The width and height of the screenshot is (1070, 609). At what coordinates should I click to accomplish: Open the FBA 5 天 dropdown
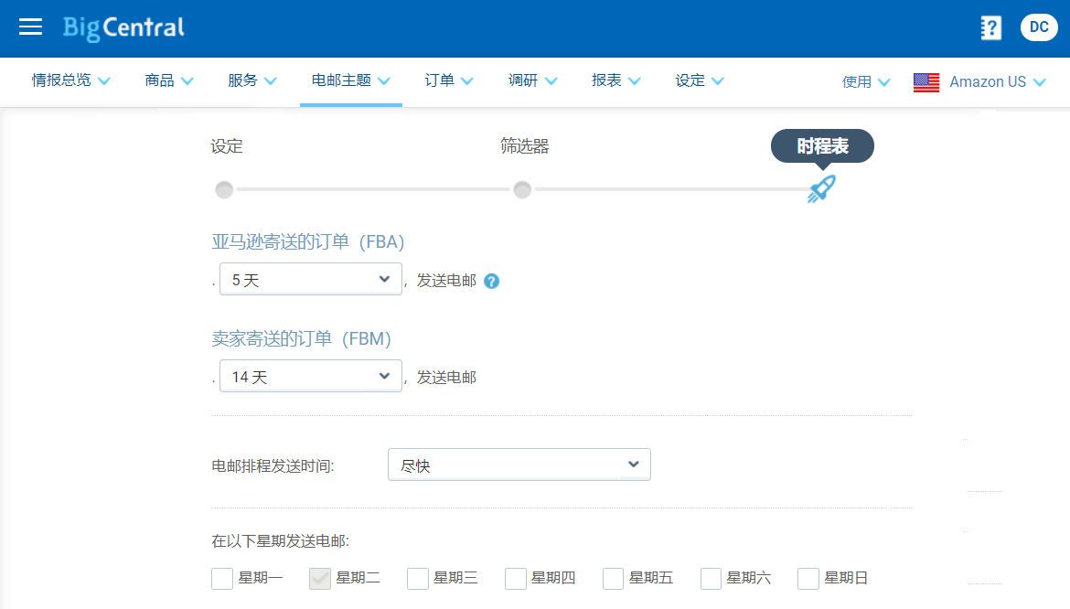[x=310, y=280]
